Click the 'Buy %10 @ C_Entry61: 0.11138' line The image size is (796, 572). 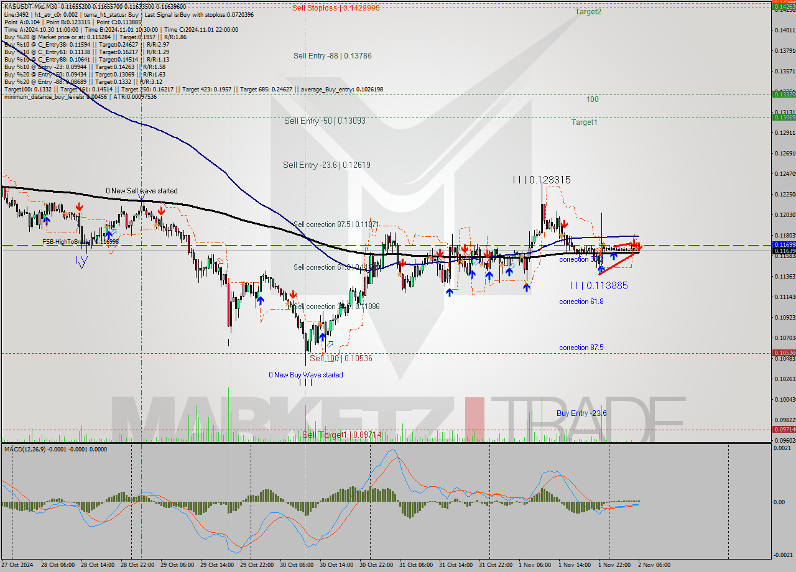pyautogui.click(x=86, y=52)
